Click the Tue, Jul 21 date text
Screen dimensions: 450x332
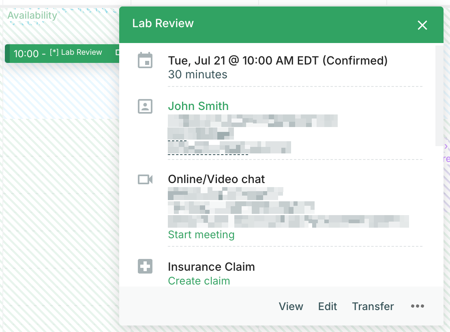[x=197, y=60]
